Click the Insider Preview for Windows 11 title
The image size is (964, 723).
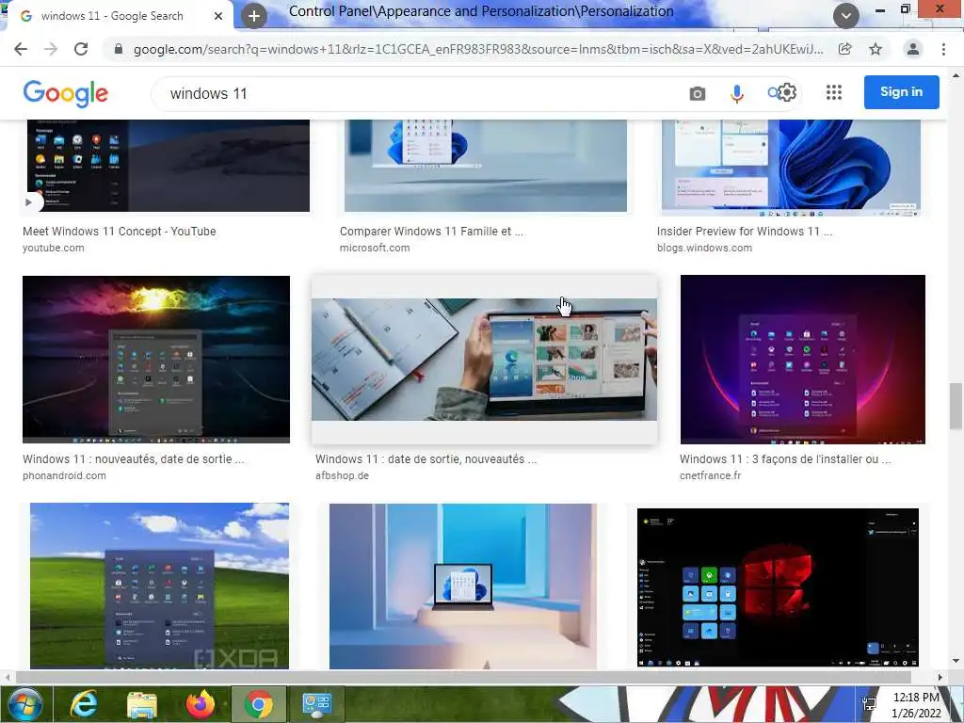(745, 232)
